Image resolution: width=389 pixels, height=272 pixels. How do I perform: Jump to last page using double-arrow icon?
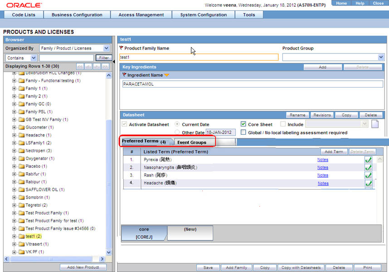click(x=104, y=67)
